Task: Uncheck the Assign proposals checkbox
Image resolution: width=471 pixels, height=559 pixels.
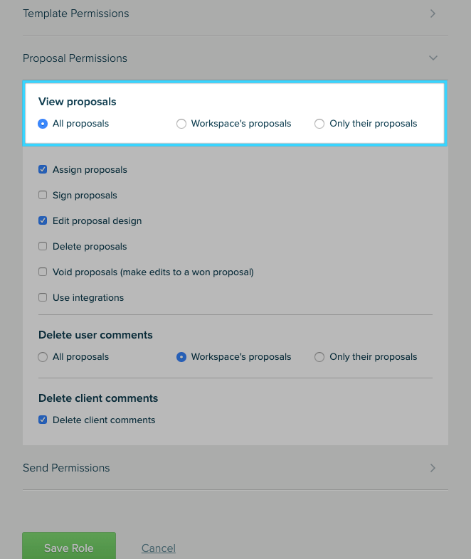Action: [x=43, y=169]
